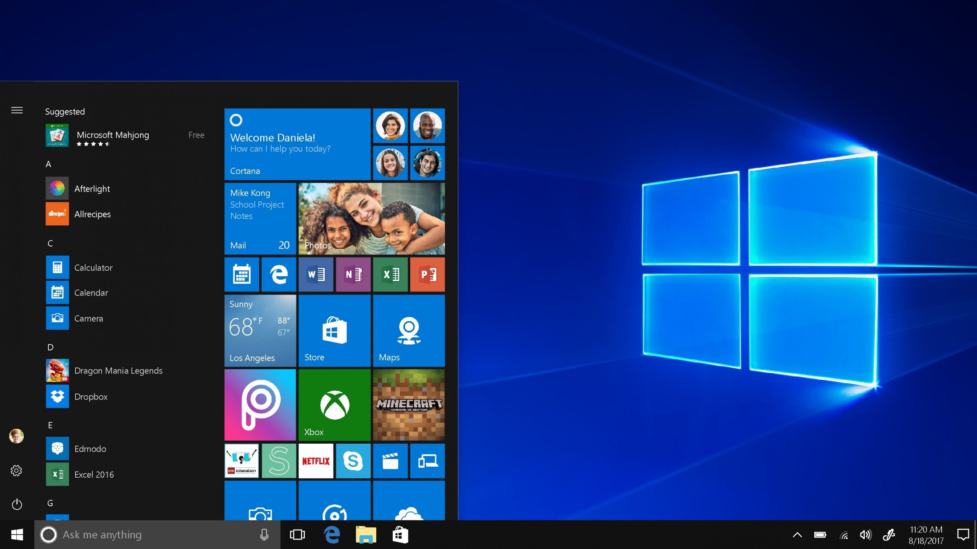Expand the Start menu hamburger button
The height and width of the screenshot is (549, 977).
[16, 110]
